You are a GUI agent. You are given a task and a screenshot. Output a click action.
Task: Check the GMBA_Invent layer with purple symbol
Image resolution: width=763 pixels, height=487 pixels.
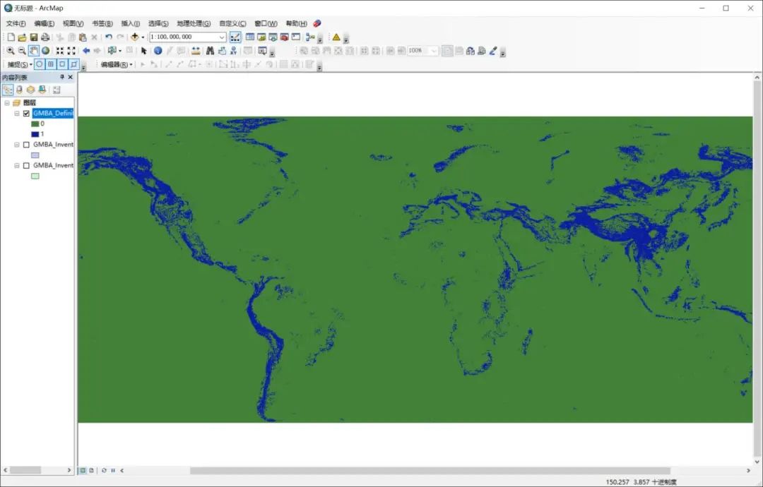point(26,145)
